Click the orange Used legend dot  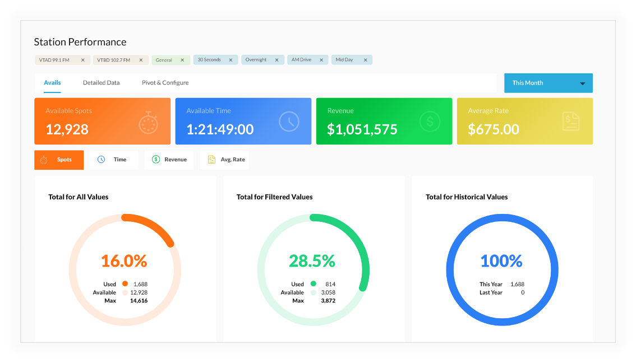125,283
